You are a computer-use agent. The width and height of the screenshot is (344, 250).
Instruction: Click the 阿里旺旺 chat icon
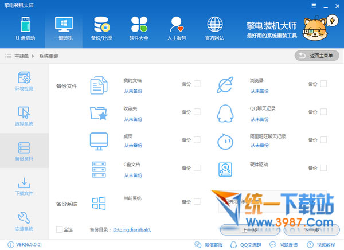[x=225, y=142]
